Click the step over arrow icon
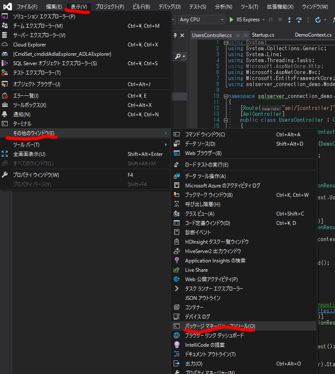335x374 pixels. pyautogui.click(x=299, y=20)
